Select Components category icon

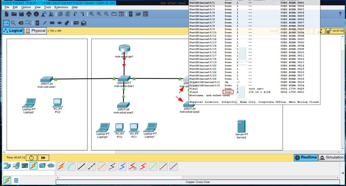pos(25,166)
